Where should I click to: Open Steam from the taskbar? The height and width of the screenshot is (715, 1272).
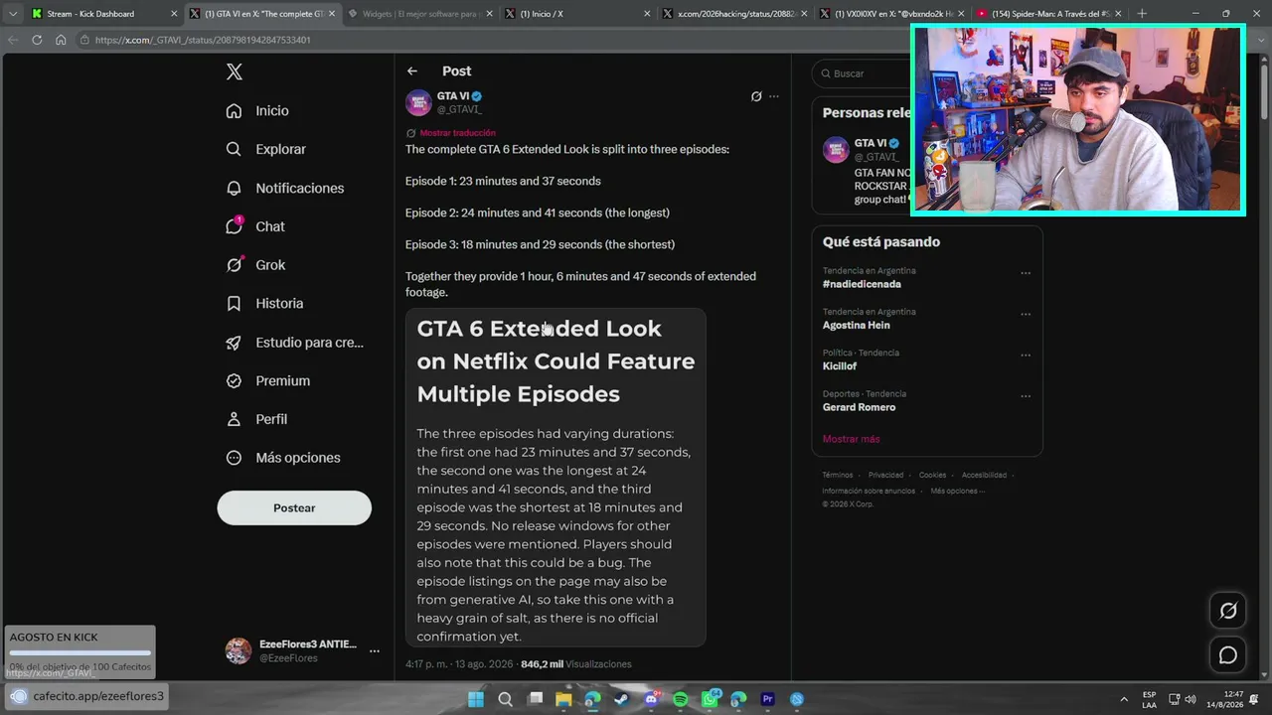(622, 699)
